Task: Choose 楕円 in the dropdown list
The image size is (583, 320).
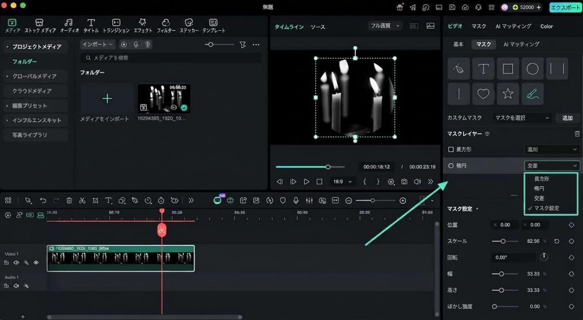Action: click(x=539, y=188)
